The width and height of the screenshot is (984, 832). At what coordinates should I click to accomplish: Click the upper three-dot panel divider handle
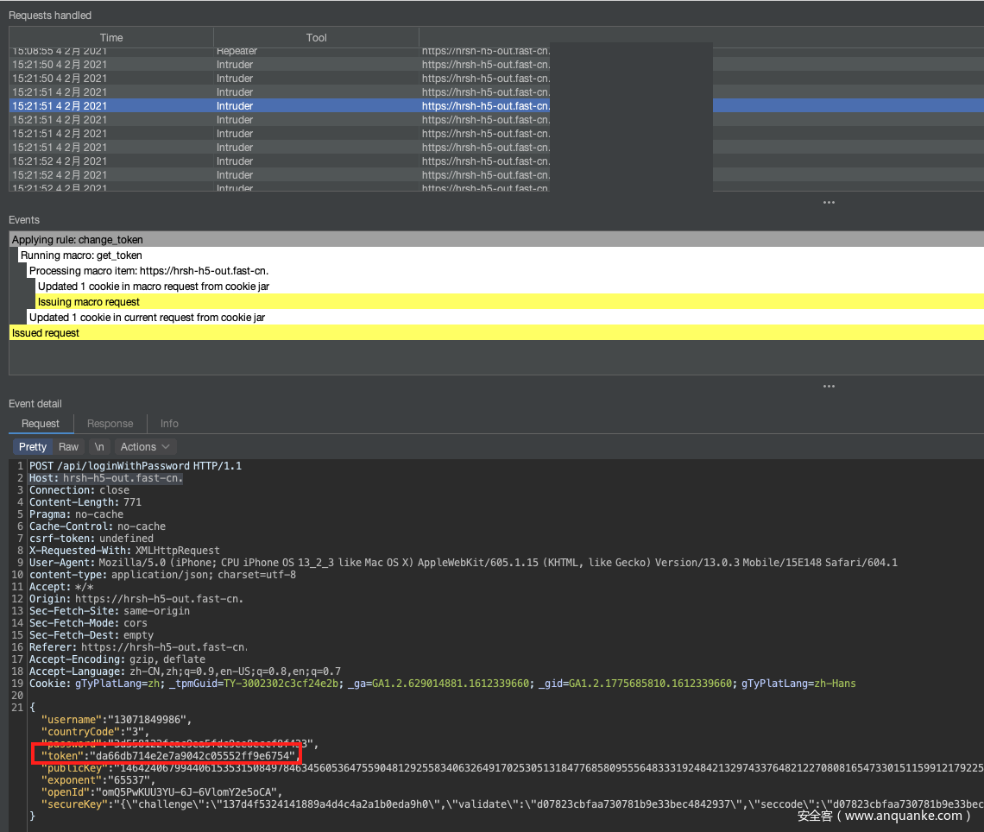click(x=829, y=203)
